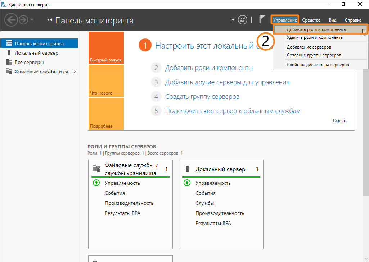Choose Свойства диспетчера серверов menu item
The image size is (369, 262).
tap(318, 65)
